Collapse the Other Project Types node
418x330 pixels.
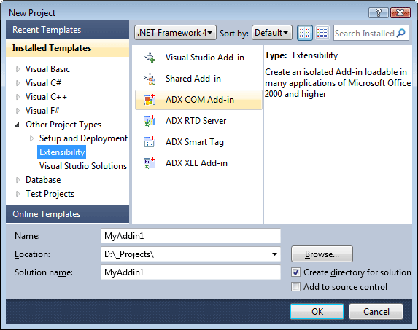pos(18,125)
